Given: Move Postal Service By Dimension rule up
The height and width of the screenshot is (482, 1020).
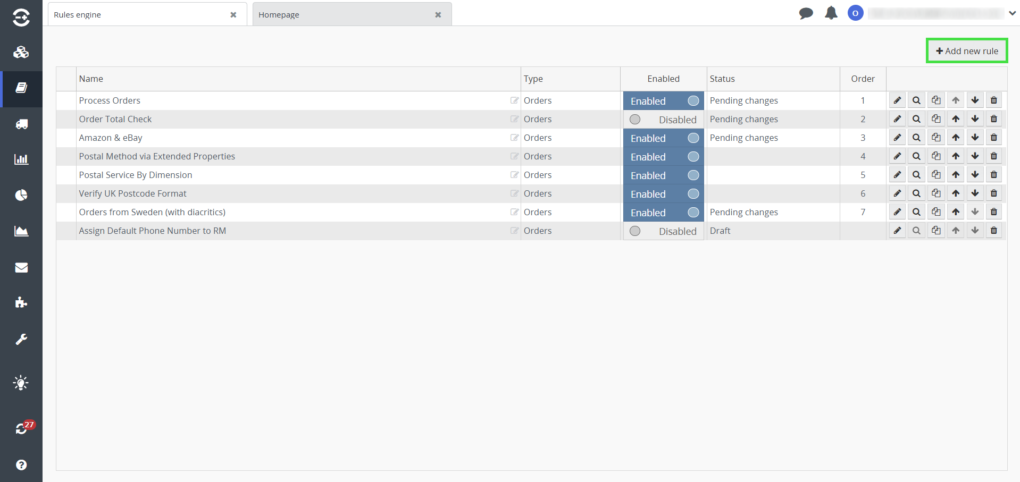Looking at the screenshot, I should tap(956, 175).
